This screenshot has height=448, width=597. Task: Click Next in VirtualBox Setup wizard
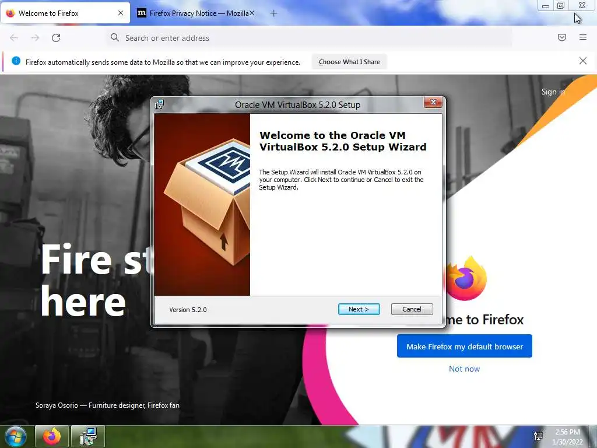(359, 309)
